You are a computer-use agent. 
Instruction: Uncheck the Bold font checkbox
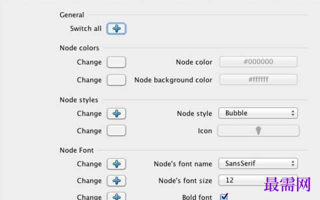click(224, 196)
